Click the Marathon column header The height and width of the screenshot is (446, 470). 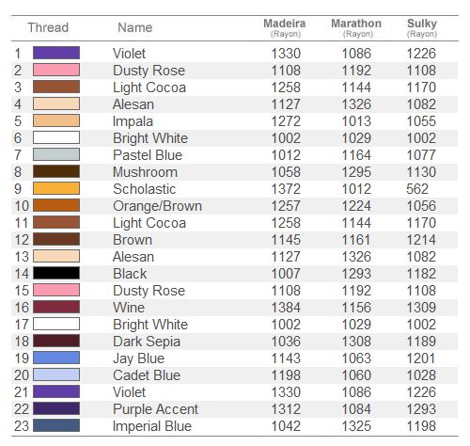[x=356, y=27]
